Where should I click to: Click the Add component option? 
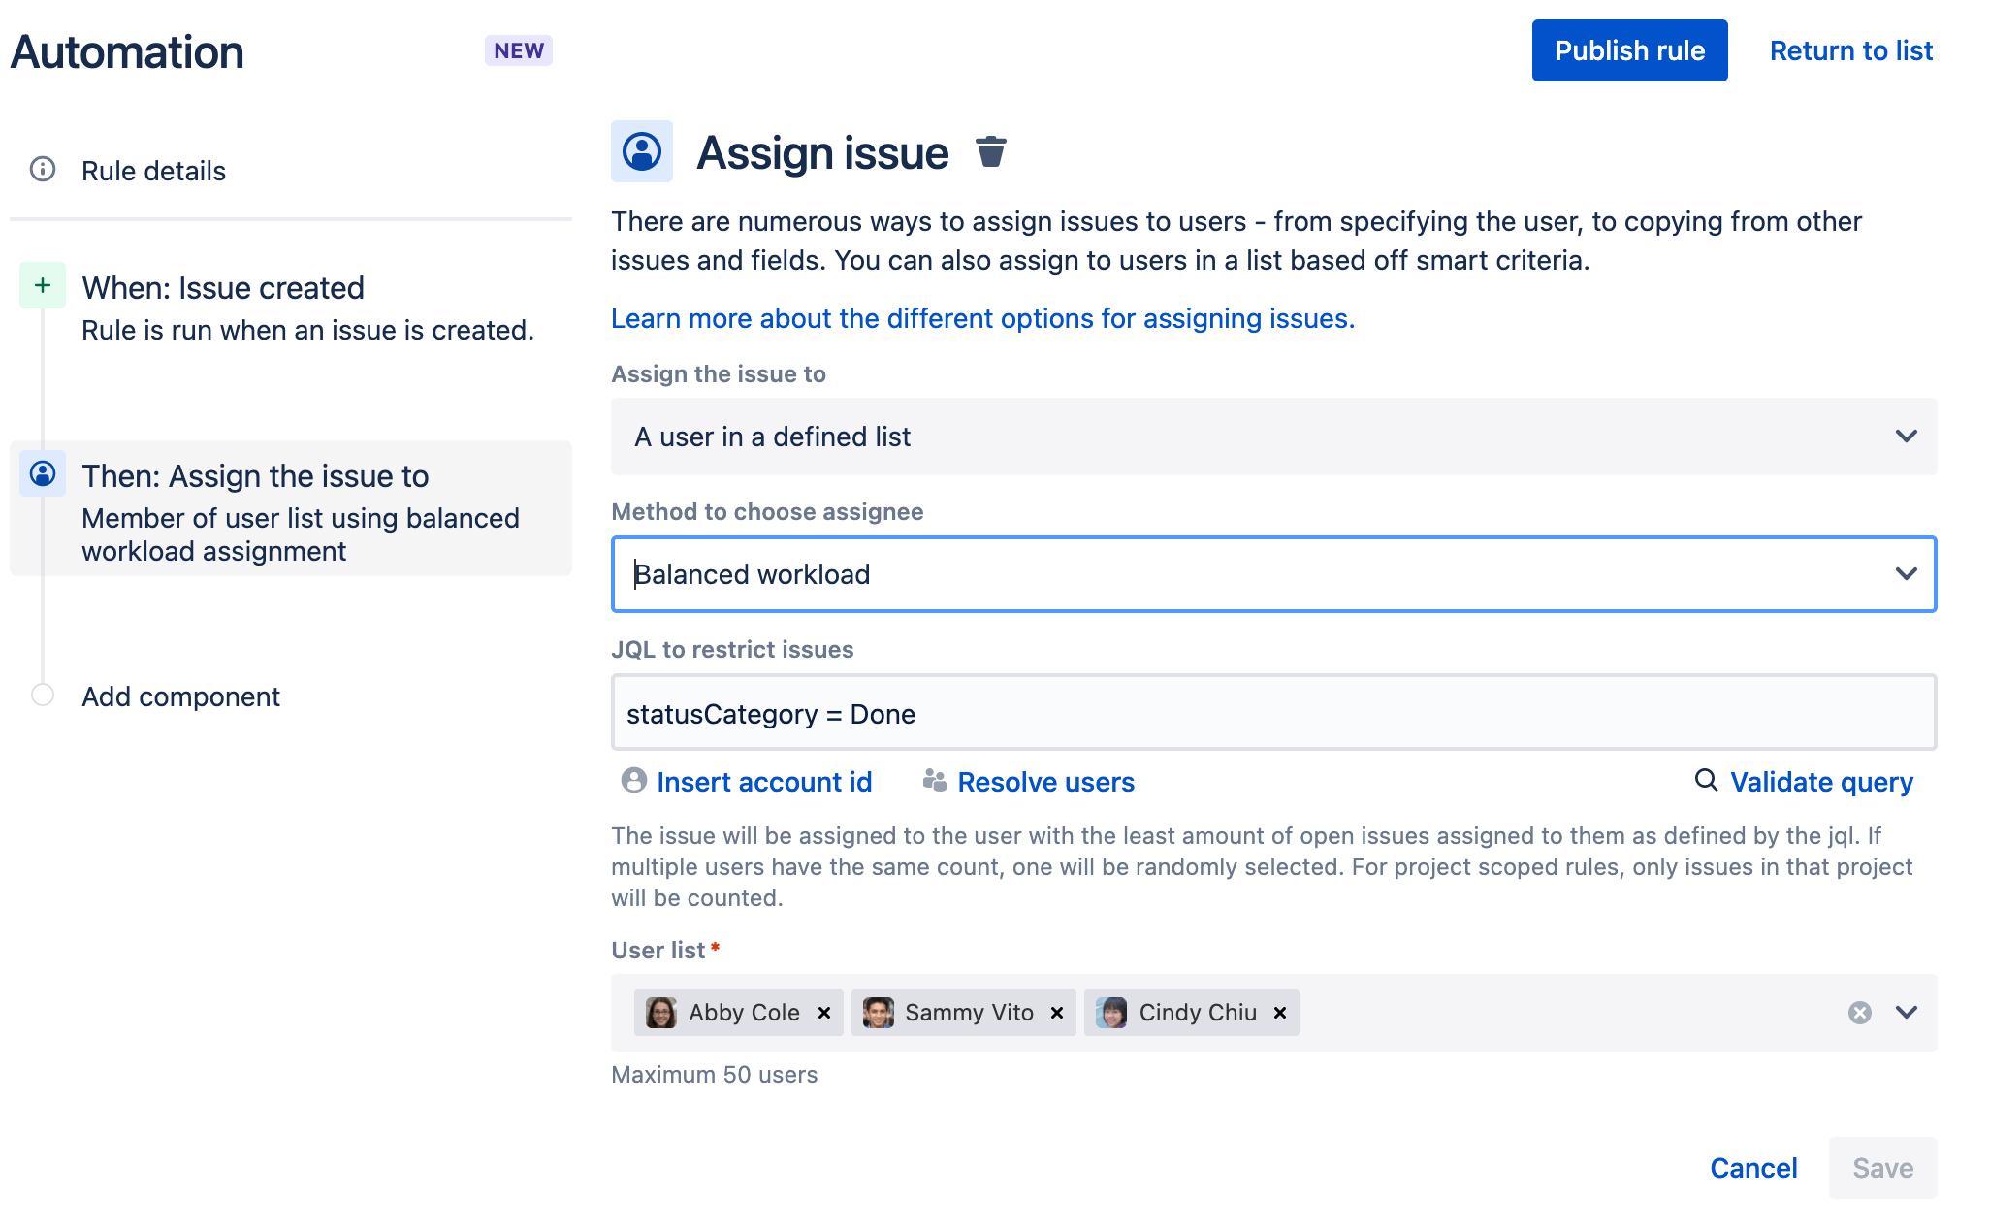[x=179, y=696]
